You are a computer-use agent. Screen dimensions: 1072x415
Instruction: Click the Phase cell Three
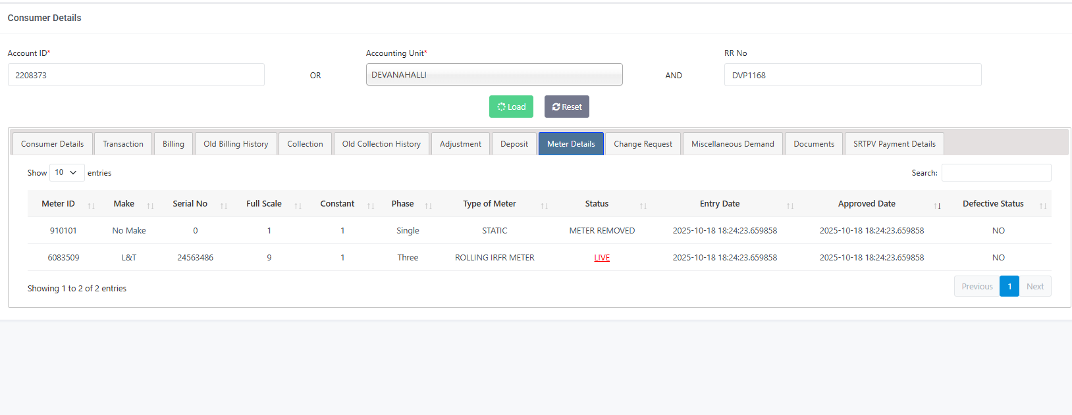pyautogui.click(x=408, y=258)
